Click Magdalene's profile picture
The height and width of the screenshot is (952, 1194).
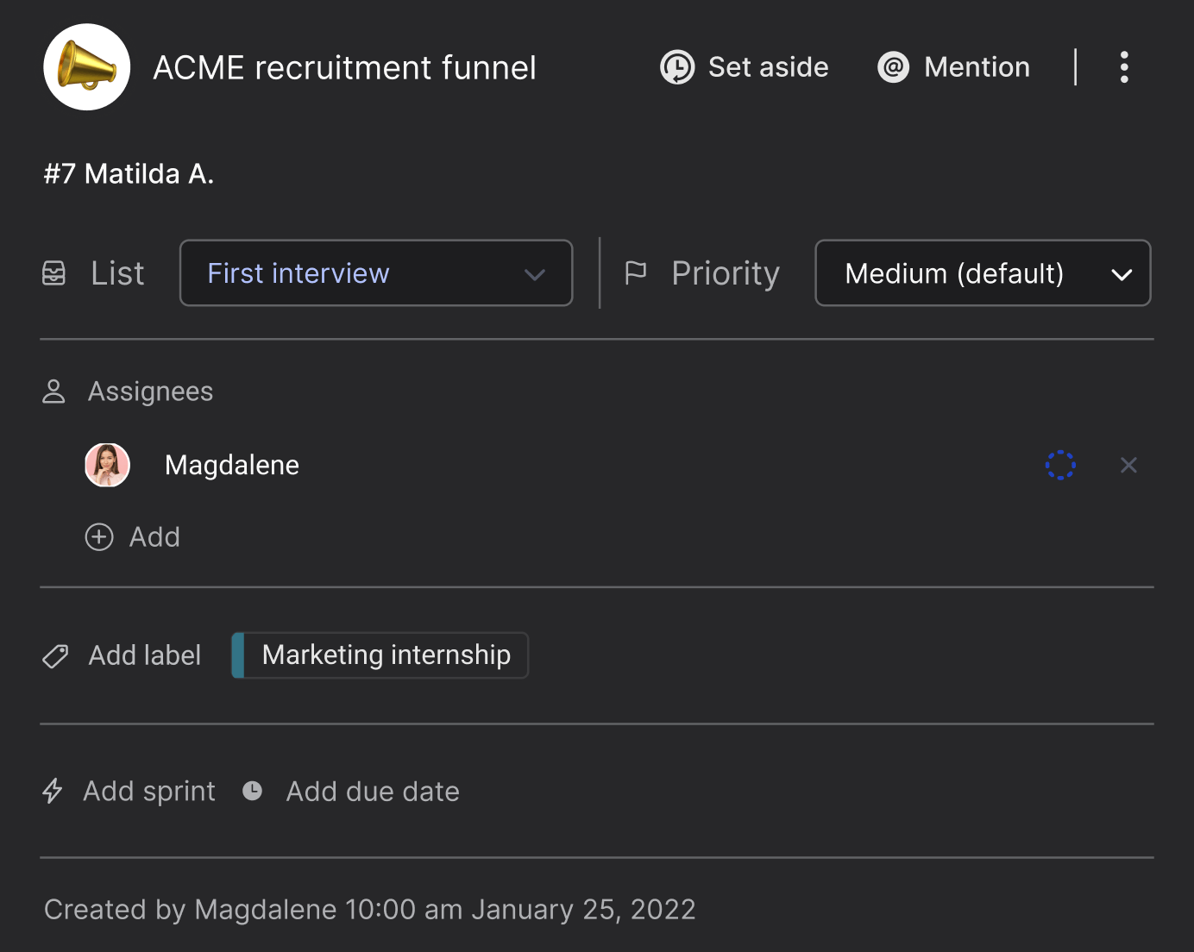click(x=107, y=465)
